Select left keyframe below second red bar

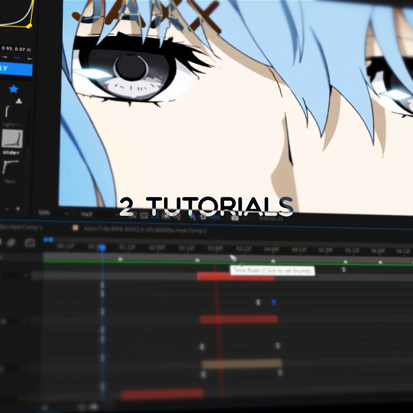coord(202,346)
